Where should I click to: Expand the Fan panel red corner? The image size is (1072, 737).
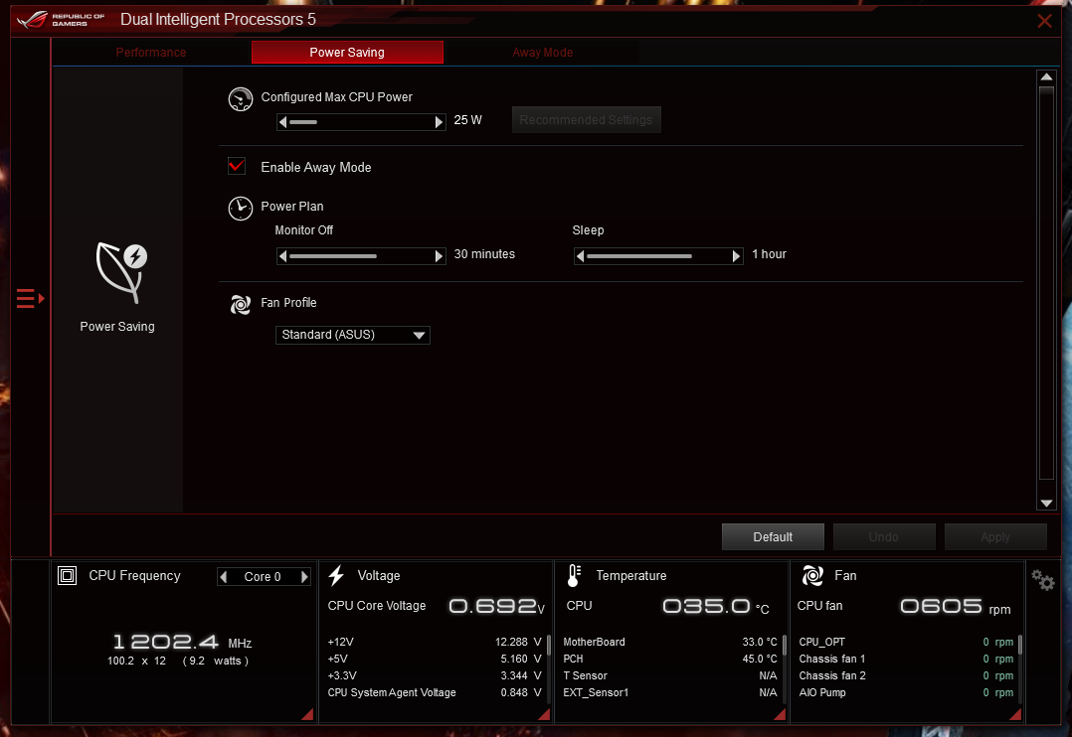tap(1015, 714)
